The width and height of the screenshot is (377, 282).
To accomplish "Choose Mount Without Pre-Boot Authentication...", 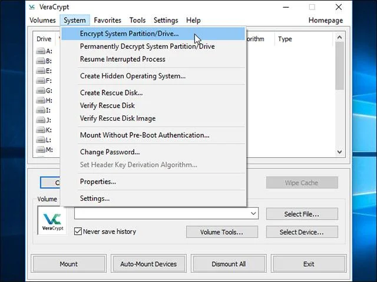I will [153, 135].
